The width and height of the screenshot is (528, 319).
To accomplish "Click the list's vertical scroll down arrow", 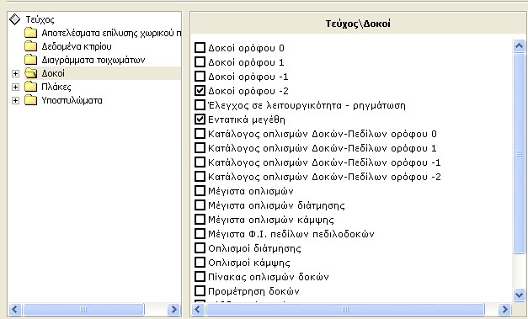I will [x=520, y=295].
